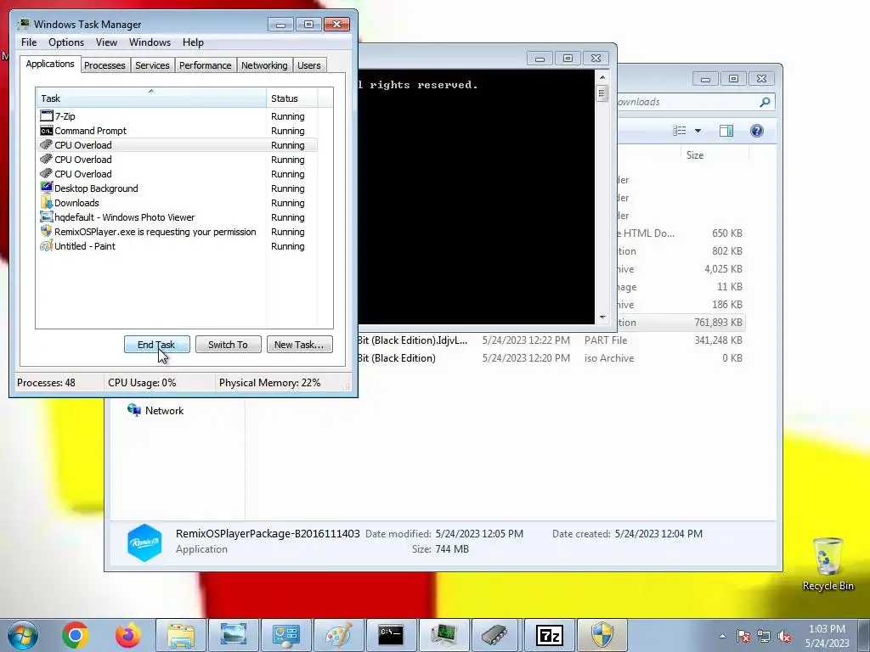The image size is (870, 652).
Task: Click the New Task... button
Action: point(299,345)
